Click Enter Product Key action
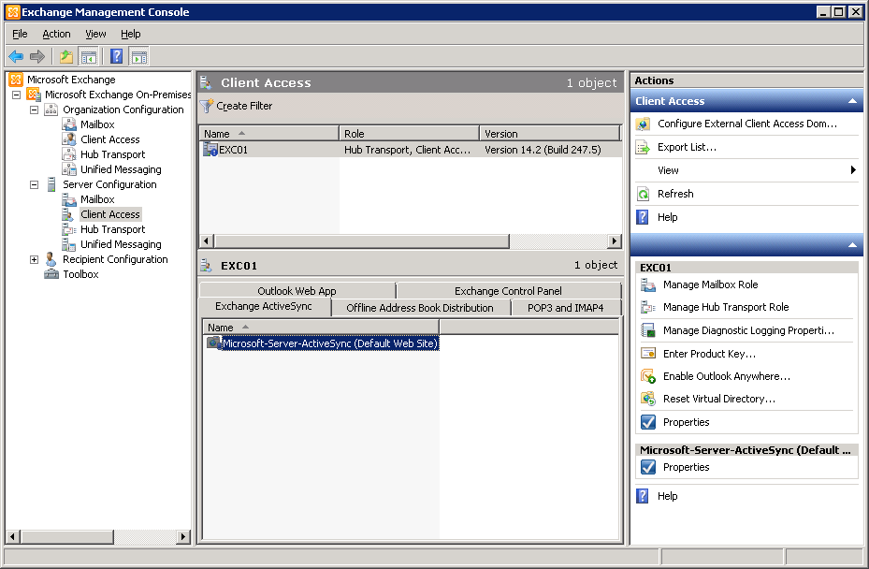 pos(709,353)
